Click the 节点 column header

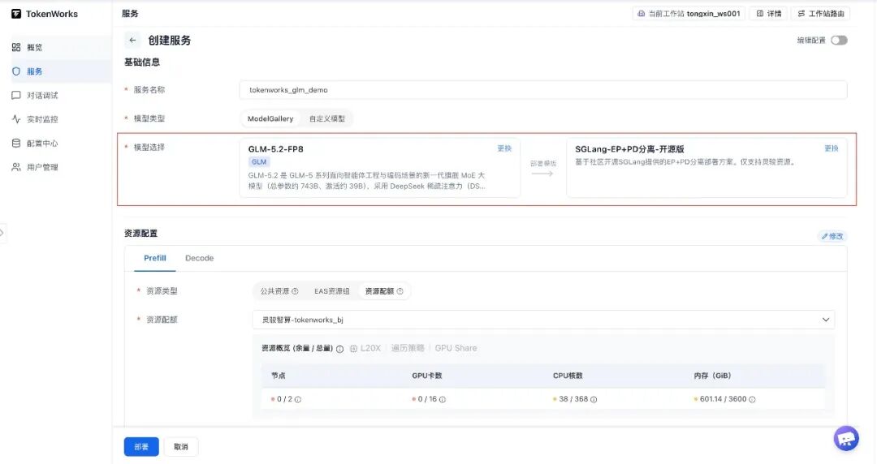click(x=278, y=376)
